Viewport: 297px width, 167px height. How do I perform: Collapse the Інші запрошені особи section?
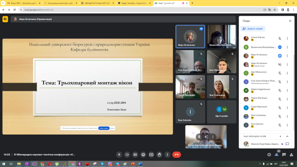click(x=287, y=136)
